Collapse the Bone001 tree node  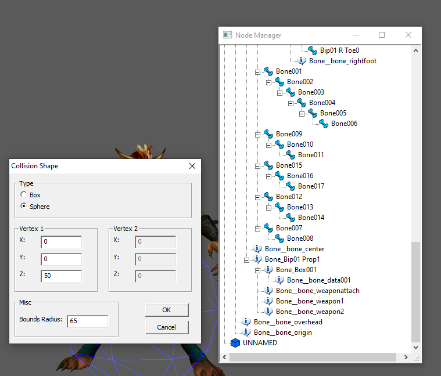(257, 72)
